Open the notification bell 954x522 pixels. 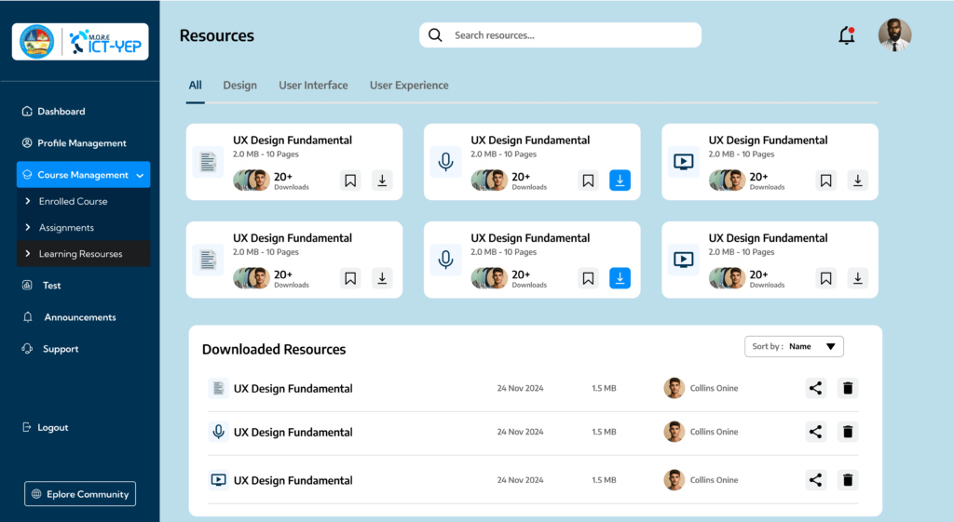(x=846, y=36)
